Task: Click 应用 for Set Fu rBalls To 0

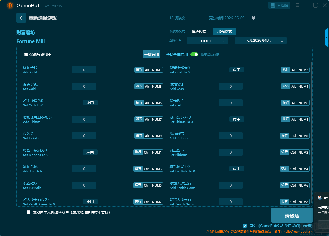Action: (x=237, y=169)
